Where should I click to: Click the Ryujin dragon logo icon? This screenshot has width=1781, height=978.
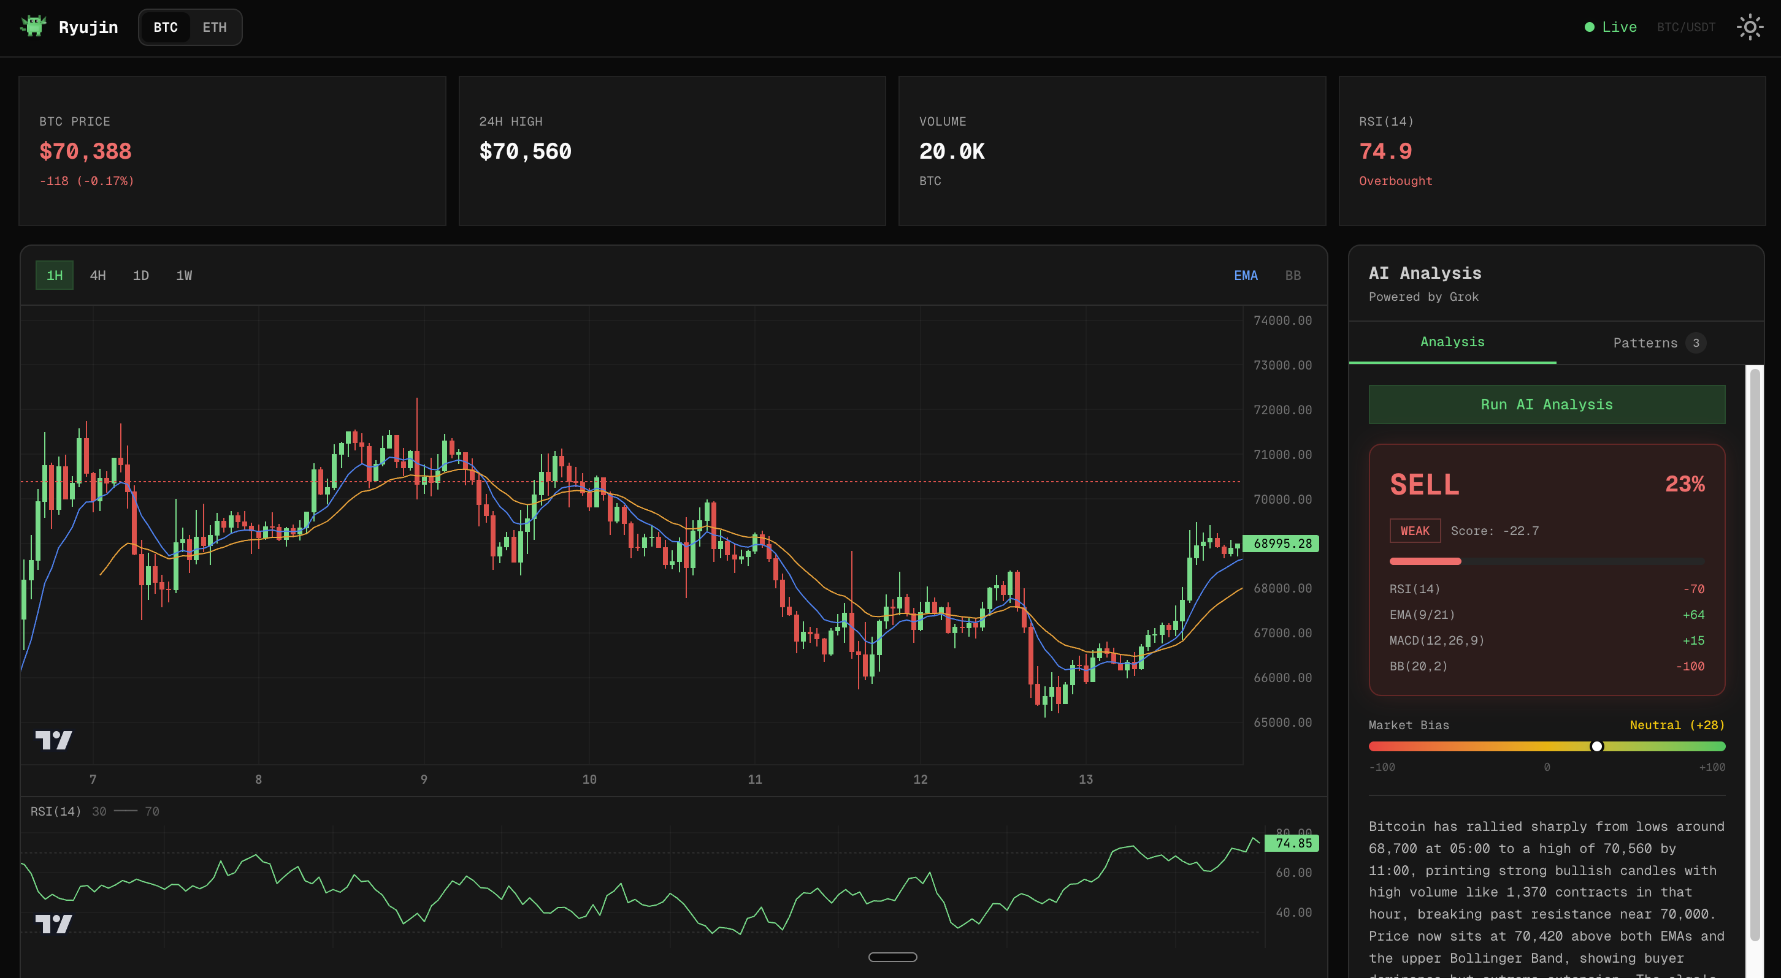33,26
